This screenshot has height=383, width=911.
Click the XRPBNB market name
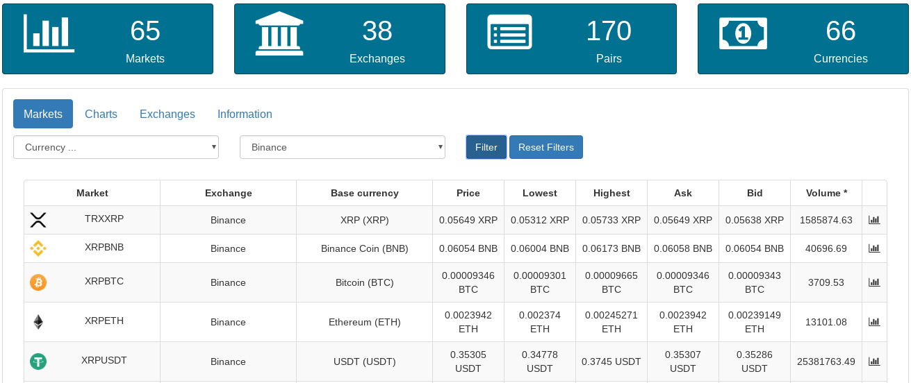pos(104,247)
